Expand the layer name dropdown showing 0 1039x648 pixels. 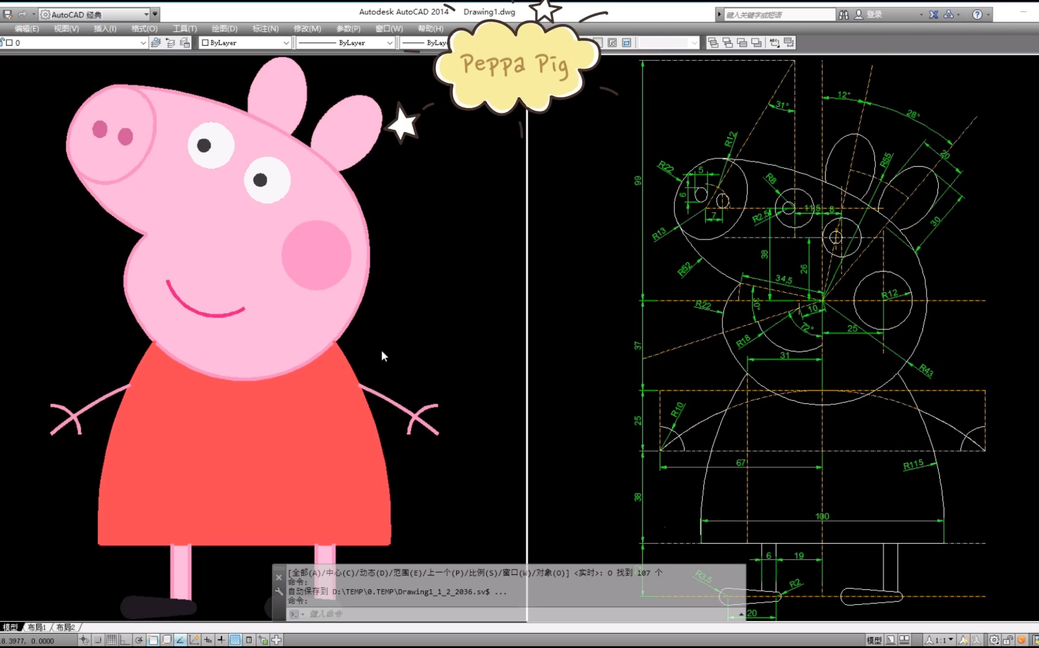pos(143,43)
